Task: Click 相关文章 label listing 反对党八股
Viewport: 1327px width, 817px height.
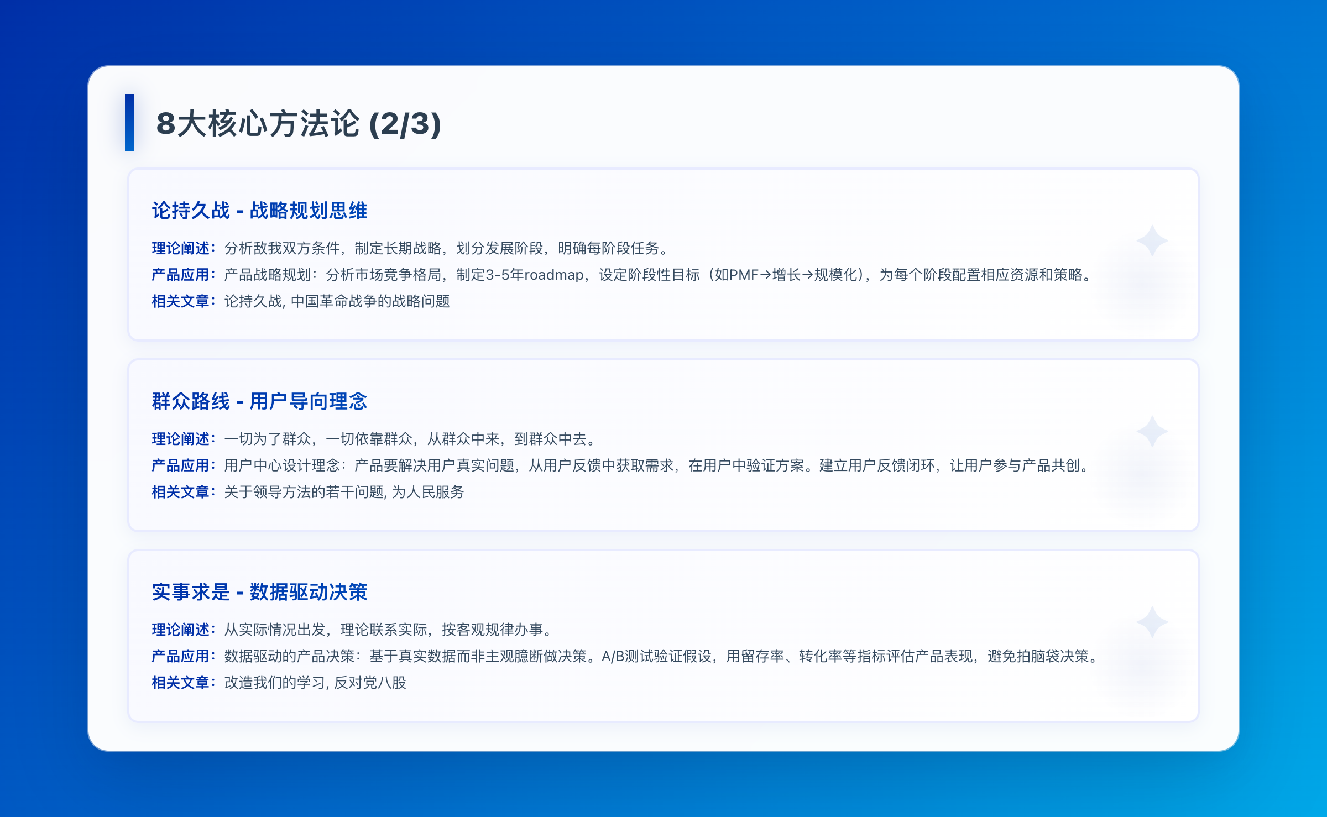Action: click(181, 683)
